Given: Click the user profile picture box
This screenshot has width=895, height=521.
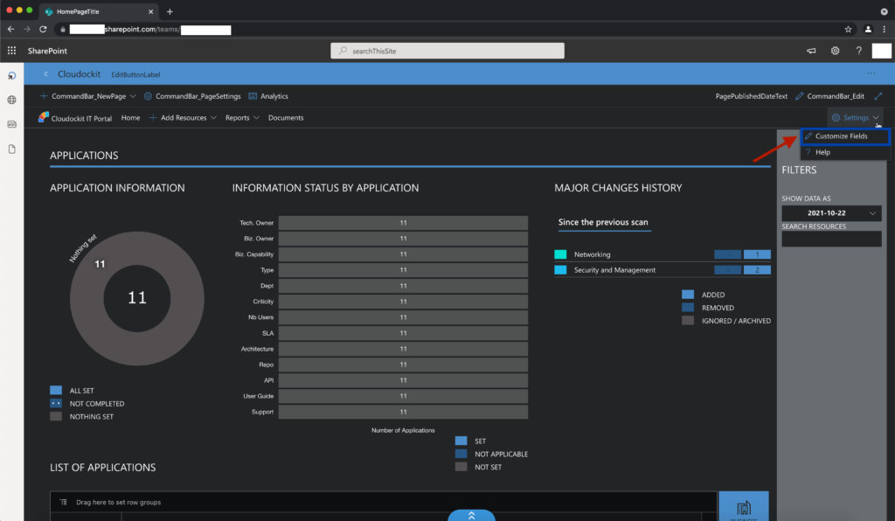Looking at the screenshot, I should pos(881,51).
